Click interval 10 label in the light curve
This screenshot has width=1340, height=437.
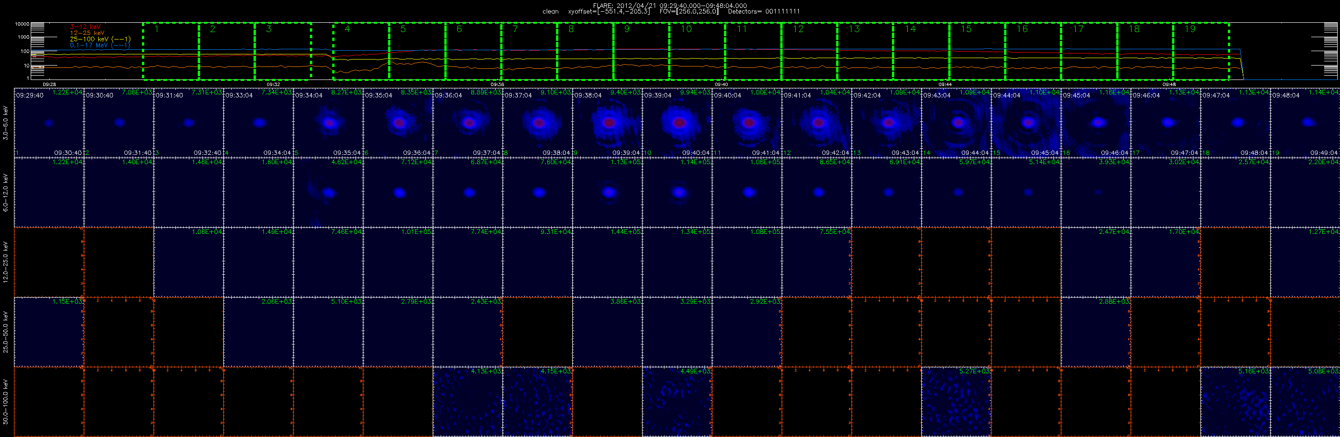point(686,29)
